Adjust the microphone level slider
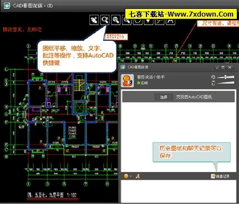 tap(226, 83)
